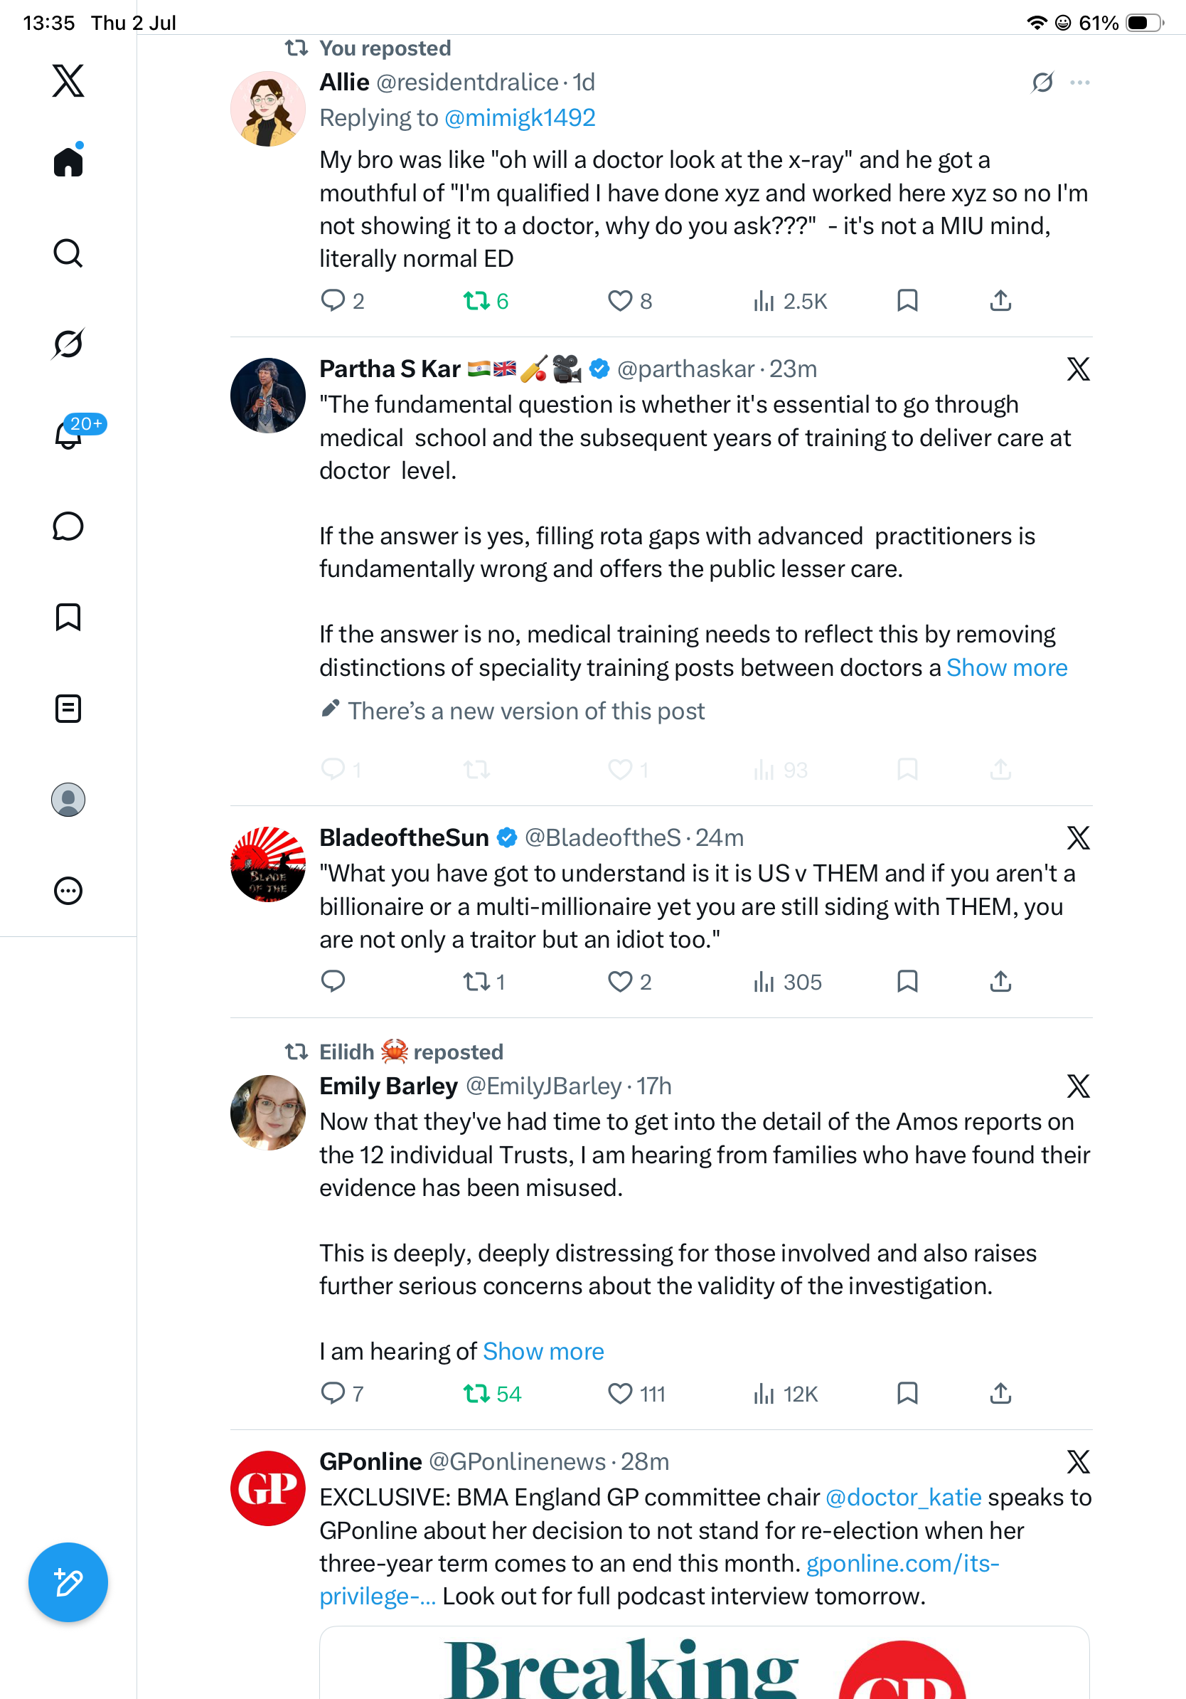Open Lists icon in the sidebar
The width and height of the screenshot is (1186, 1699).
coord(68,708)
